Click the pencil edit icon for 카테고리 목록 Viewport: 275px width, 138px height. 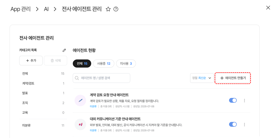point(64,50)
